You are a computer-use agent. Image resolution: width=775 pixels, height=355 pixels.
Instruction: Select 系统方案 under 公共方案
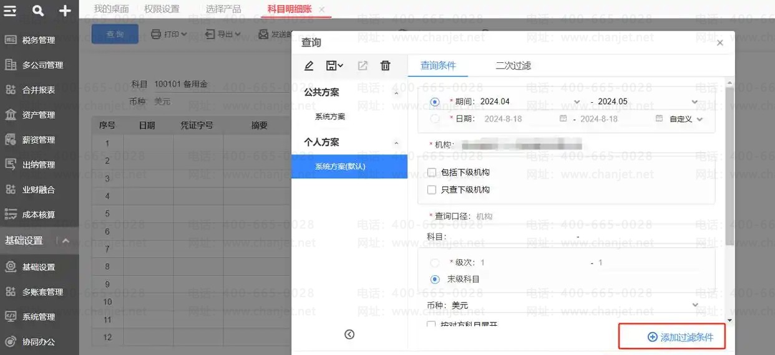pos(330,116)
